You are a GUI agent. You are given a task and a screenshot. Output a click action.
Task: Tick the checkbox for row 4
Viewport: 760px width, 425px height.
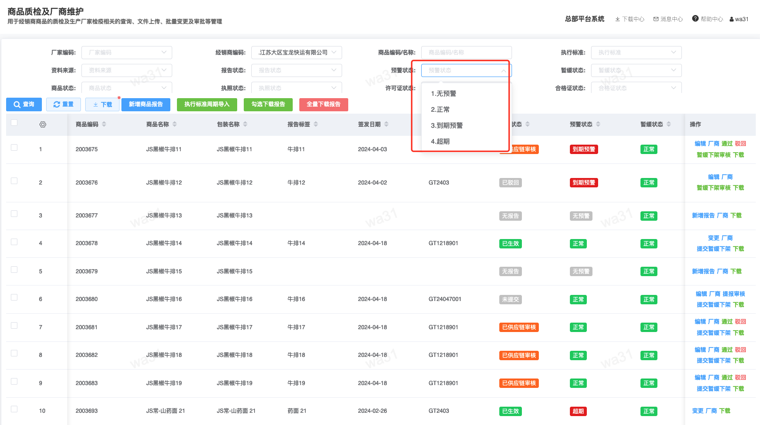pyautogui.click(x=14, y=242)
